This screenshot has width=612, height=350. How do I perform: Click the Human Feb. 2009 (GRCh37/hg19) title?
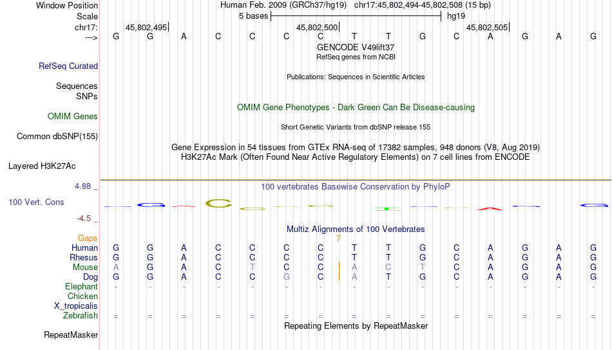pos(283,5)
